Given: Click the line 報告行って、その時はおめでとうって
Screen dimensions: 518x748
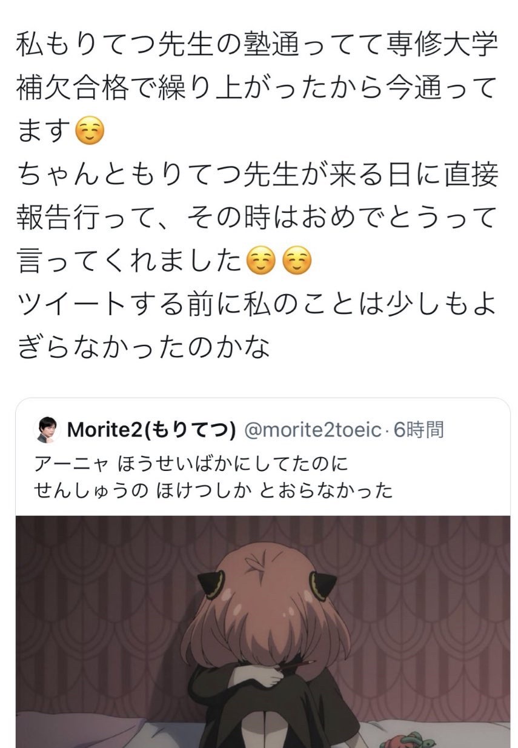Looking at the screenshot, I should coord(257,218).
